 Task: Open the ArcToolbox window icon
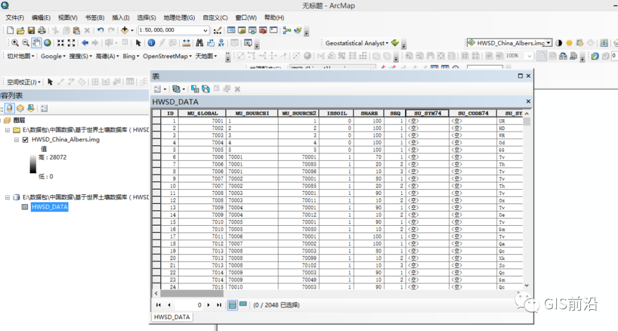click(263, 30)
